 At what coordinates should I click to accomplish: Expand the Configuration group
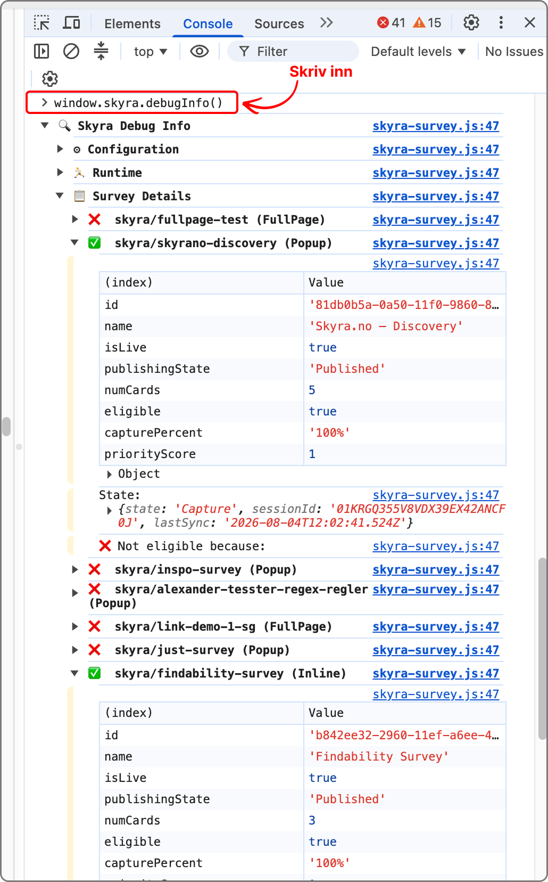pos(60,149)
